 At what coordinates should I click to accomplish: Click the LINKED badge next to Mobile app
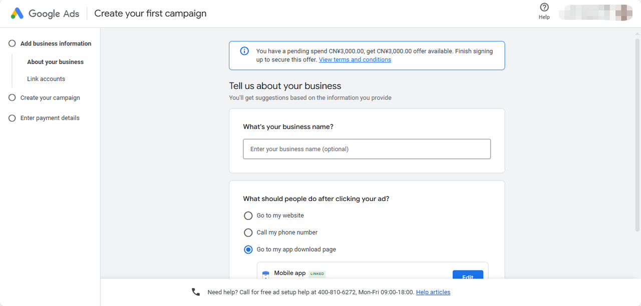(317, 274)
